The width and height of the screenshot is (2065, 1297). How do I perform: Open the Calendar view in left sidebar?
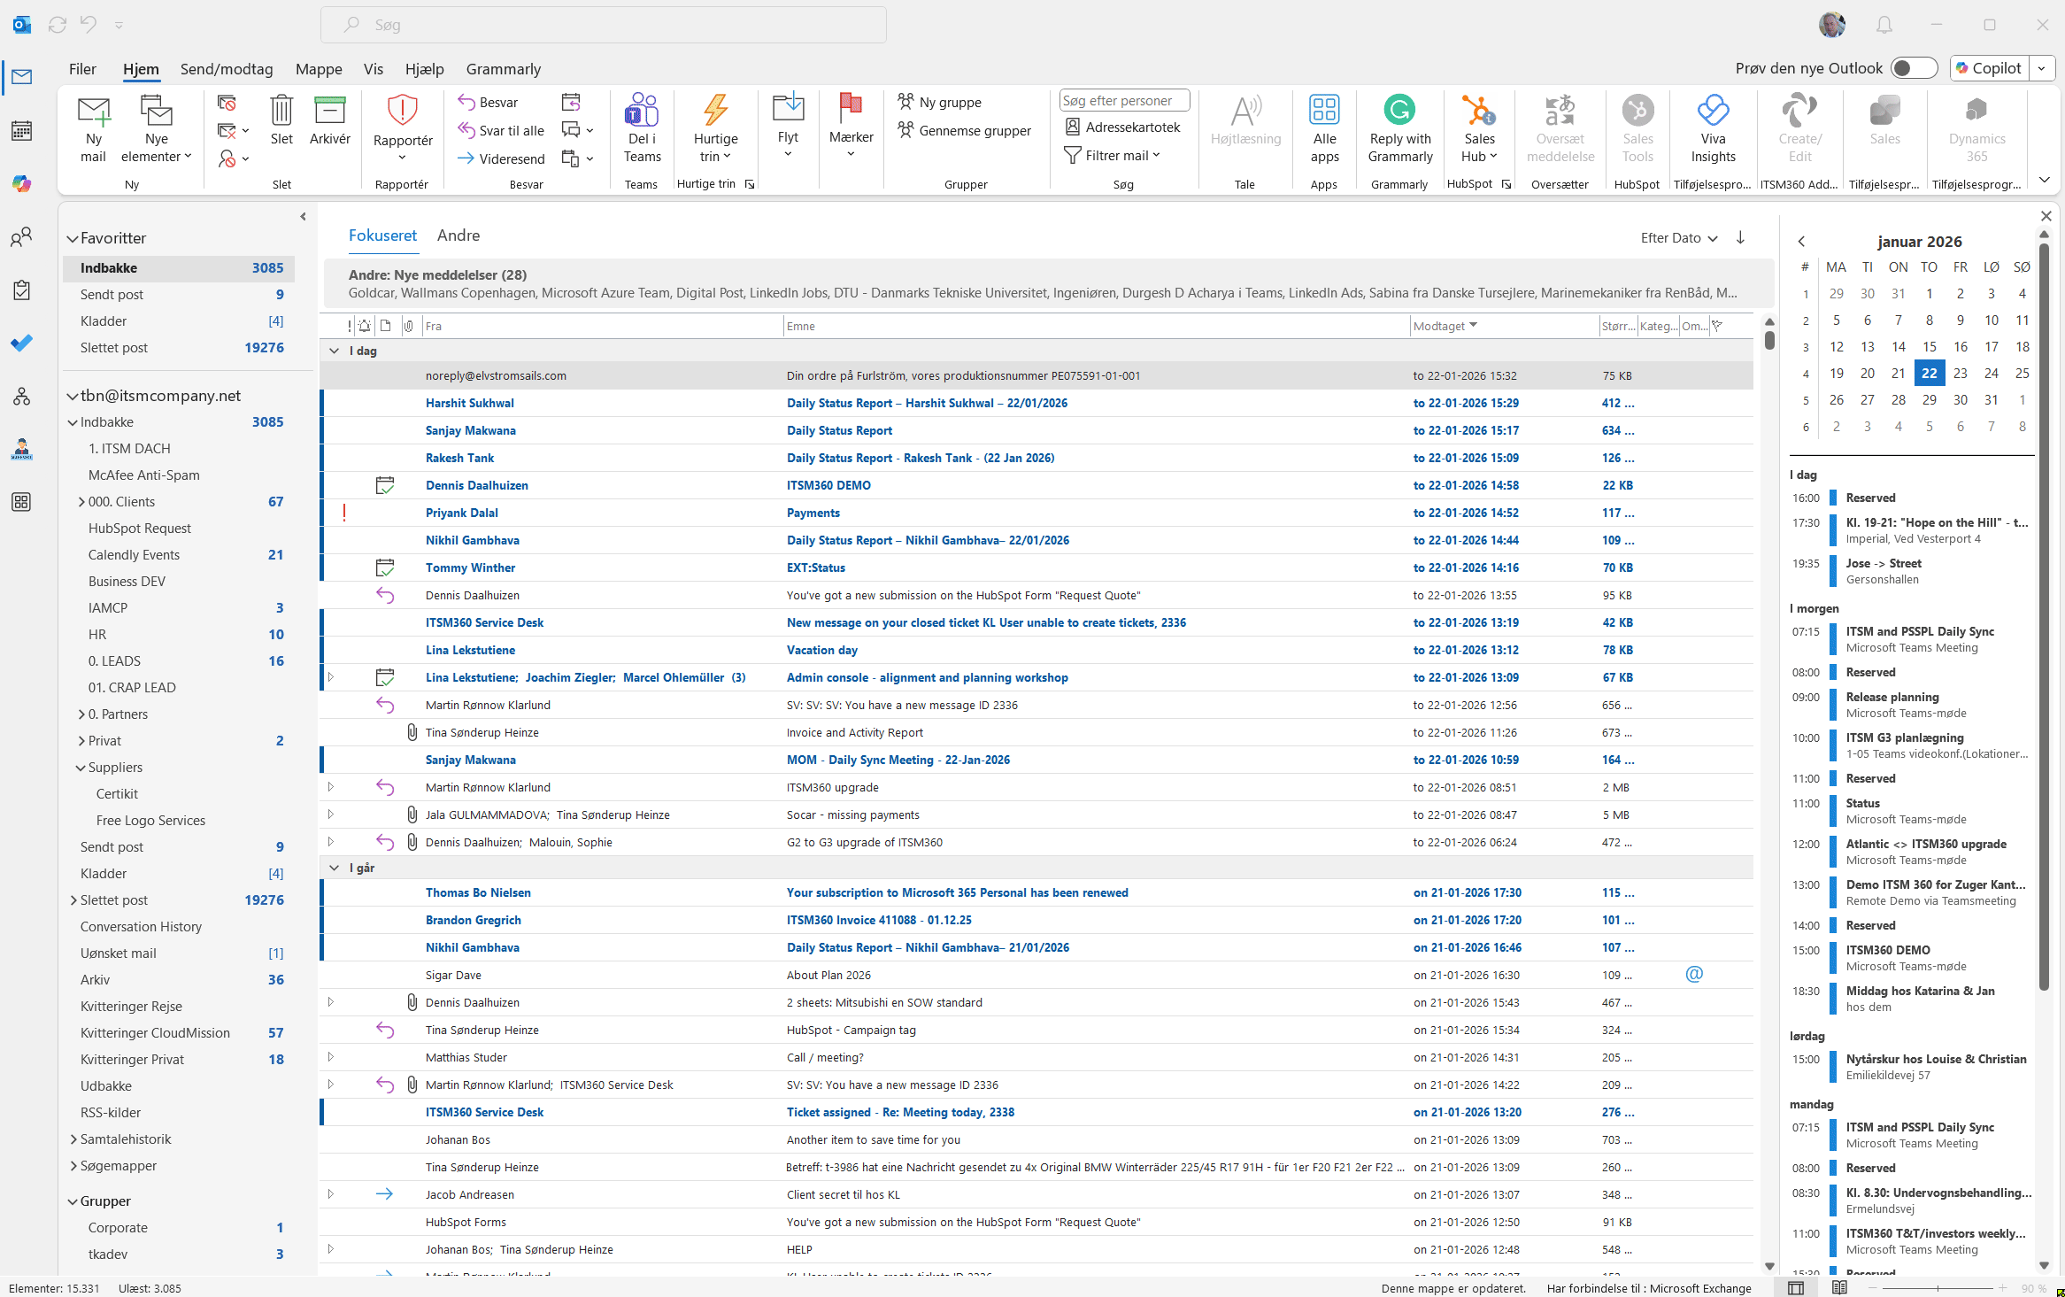(21, 131)
